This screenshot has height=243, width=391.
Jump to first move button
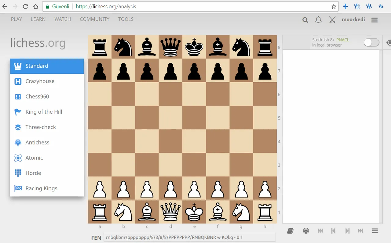(x=320, y=231)
